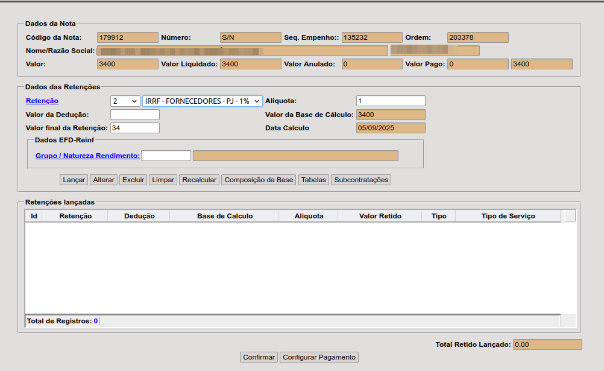
Task: Click the Lançar button
Action: click(x=74, y=180)
